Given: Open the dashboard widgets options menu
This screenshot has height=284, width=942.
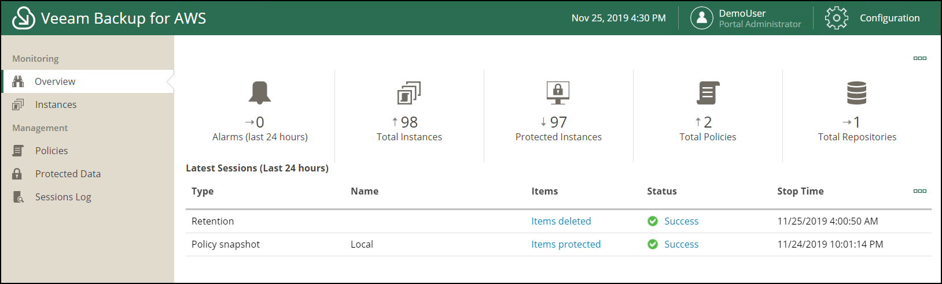Looking at the screenshot, I should 920,58.
